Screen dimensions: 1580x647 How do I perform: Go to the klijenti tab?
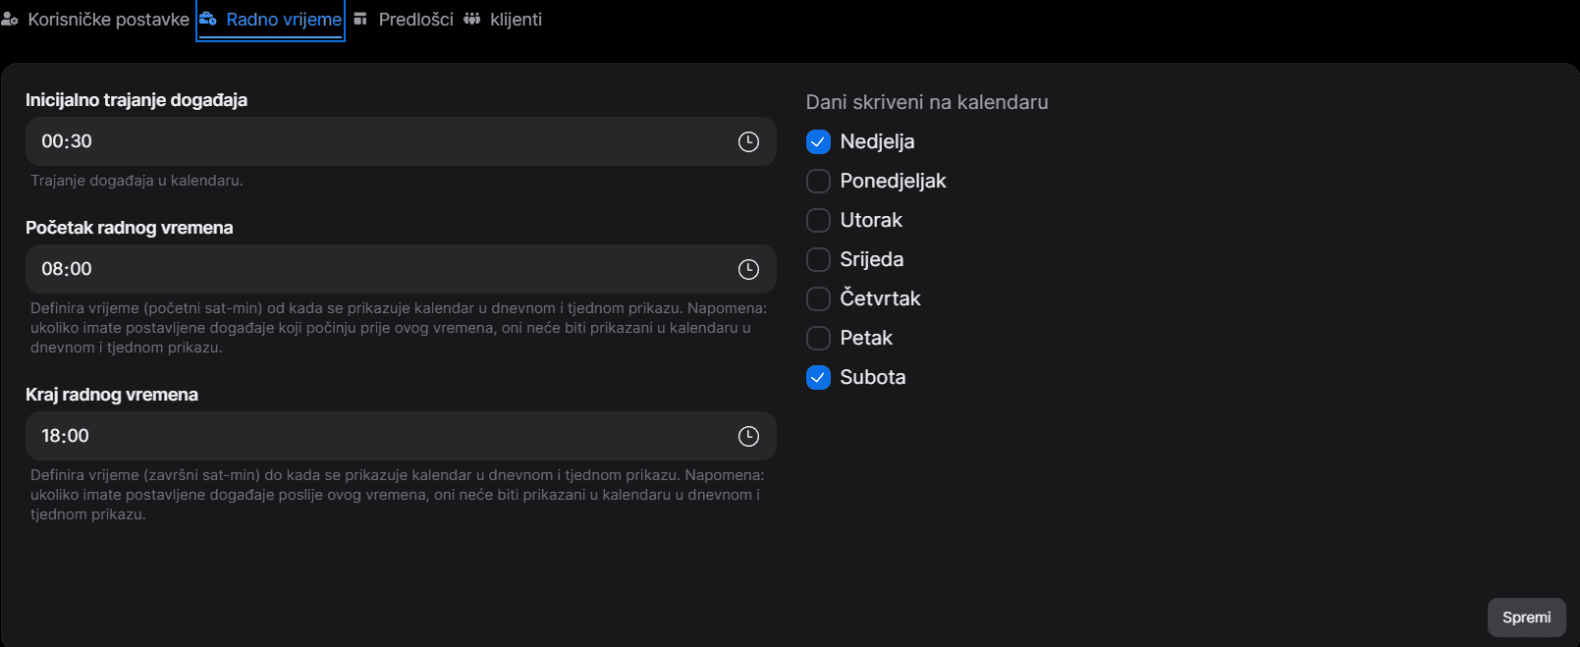click(x=516, y=20)
